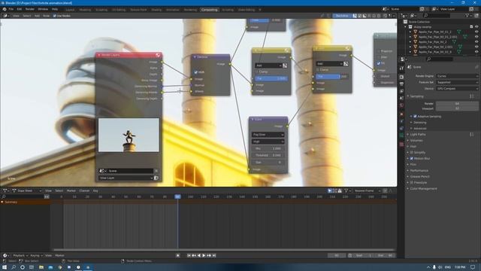
Task: Open Feature Set Supported dropdown
Action: click(x=457, y=82)
